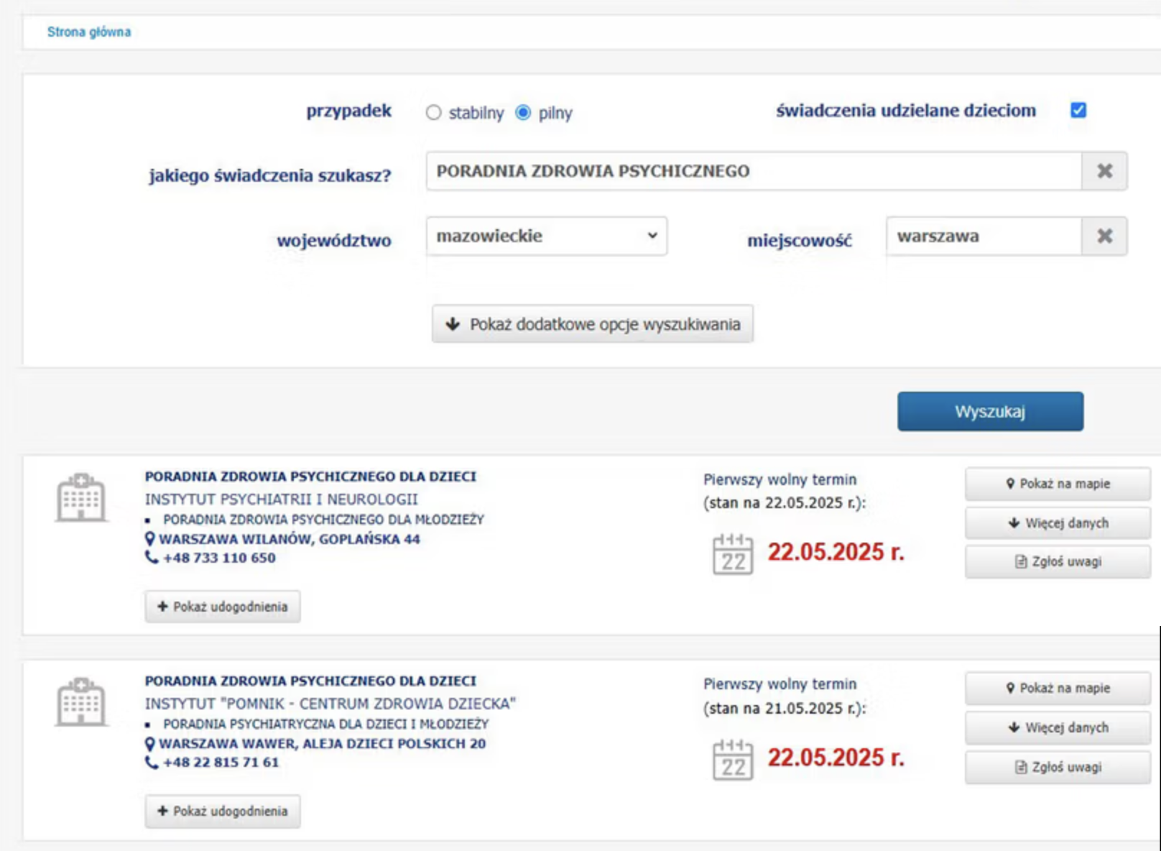Click phone number +48 733 110 650
This screenshot has width=1161, height=851.
218,558
